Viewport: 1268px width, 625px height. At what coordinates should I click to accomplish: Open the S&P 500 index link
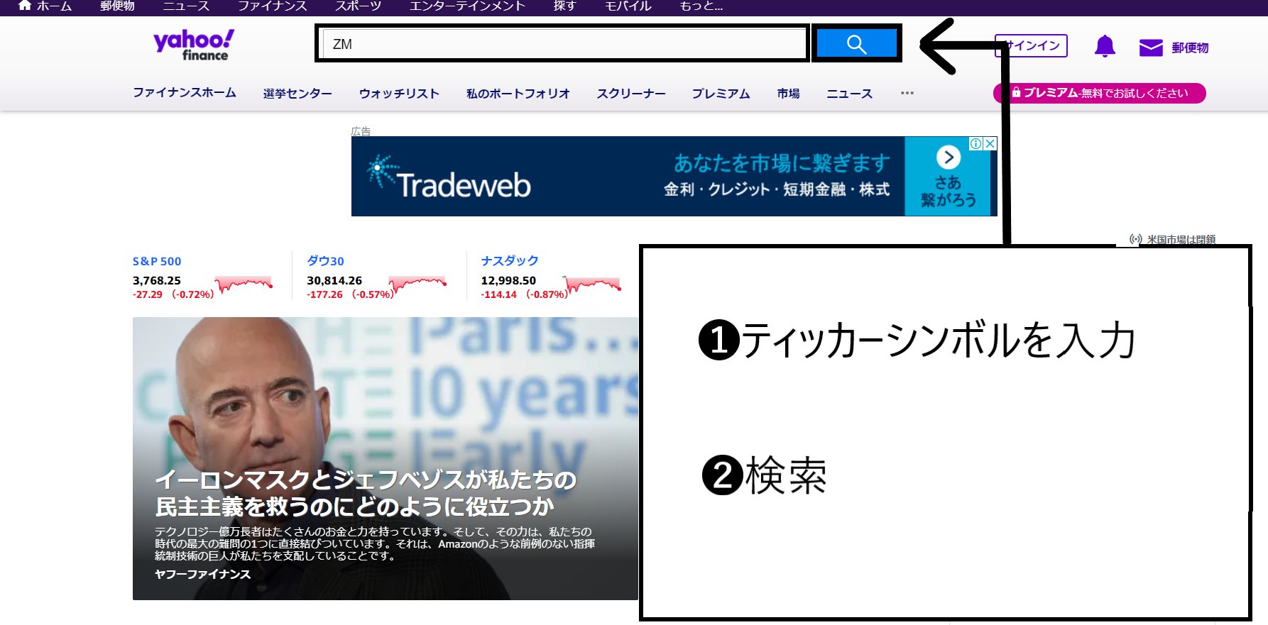pyautogui.click(x=157, y=261)
